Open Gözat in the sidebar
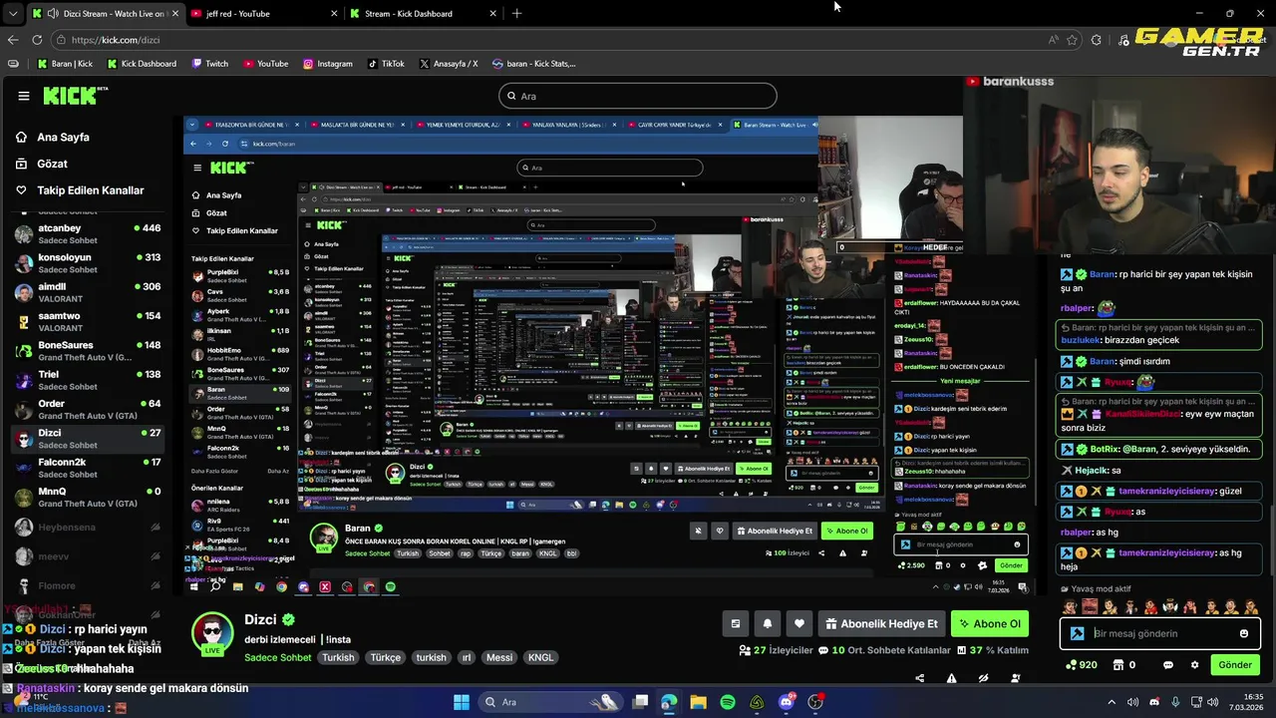The width and height of the screenshot is (1276, 718). 52,164
